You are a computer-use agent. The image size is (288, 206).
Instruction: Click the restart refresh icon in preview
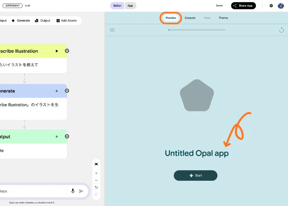point(281,30)
